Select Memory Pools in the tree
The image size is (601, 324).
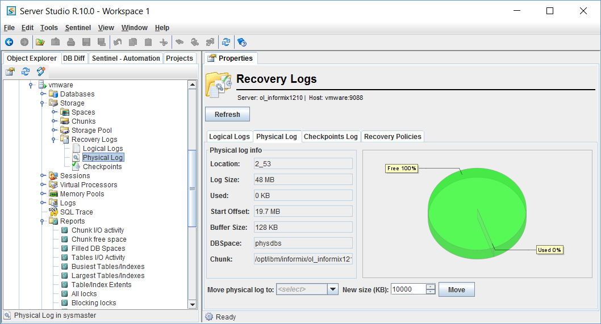[82, 194]
